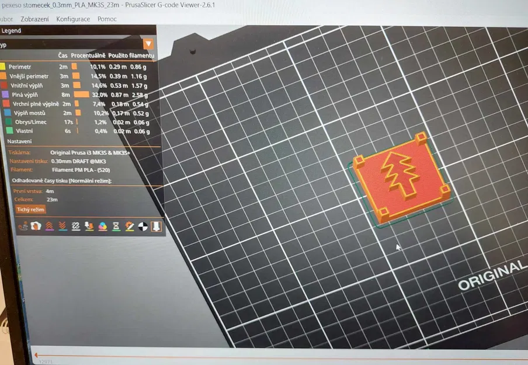Click the 12971 slider position label
This screenshot has height=365, width=528.
tap(46, 362)
